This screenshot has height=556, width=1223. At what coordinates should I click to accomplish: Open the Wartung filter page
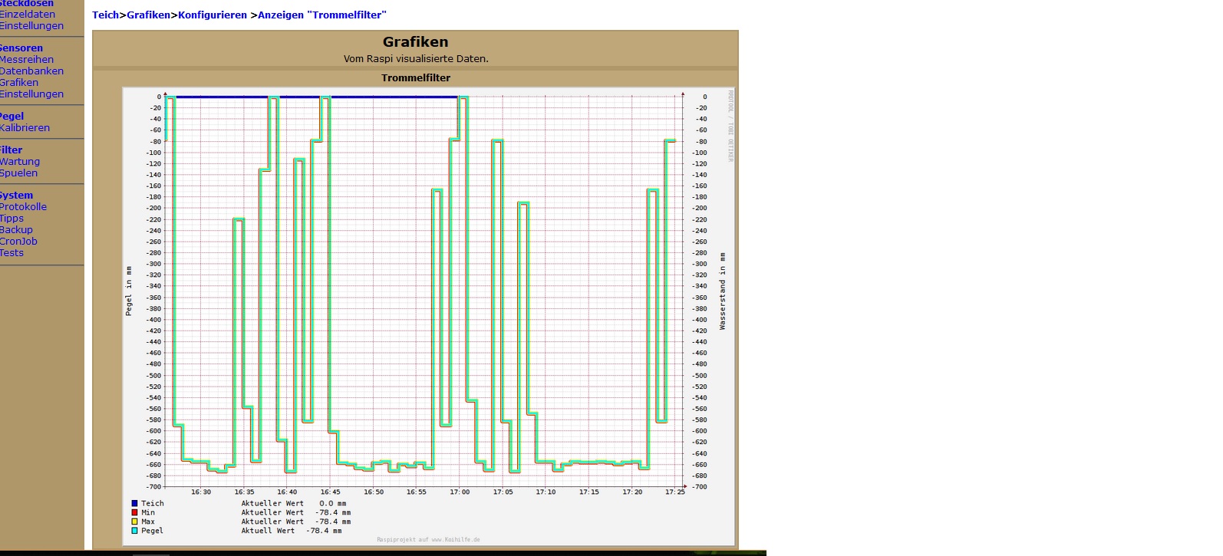point(20,162)
